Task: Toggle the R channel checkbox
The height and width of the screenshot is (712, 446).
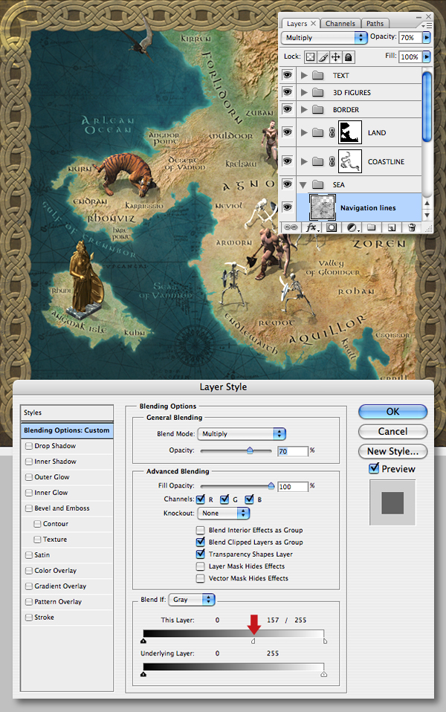Action: tap(200, 499)
